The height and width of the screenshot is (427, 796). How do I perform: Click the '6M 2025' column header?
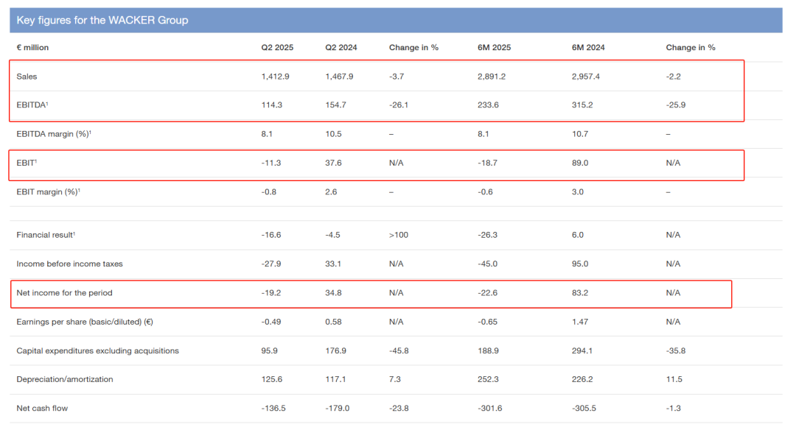coord(494,47)
